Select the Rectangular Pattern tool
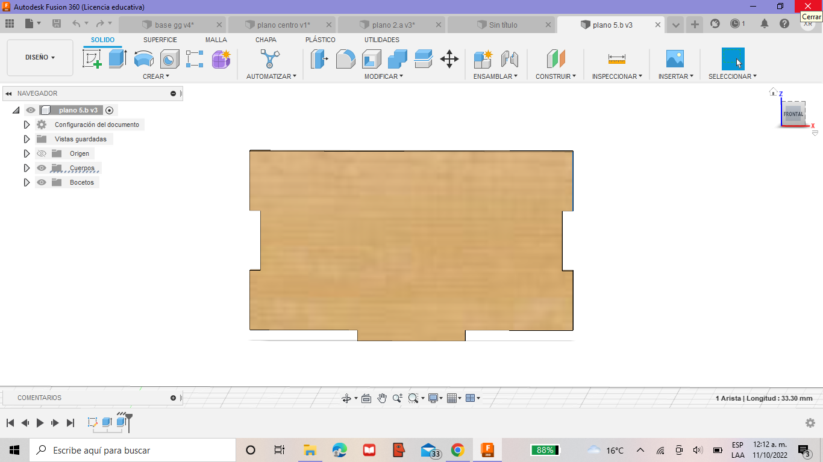The width and height of the screenshot is (823, 462). coord(195,59)
